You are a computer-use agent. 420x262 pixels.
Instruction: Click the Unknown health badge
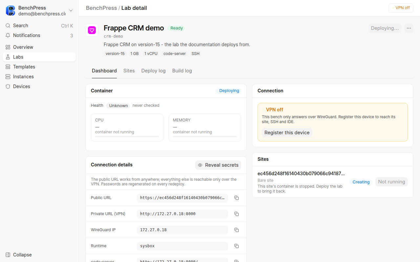118,105
